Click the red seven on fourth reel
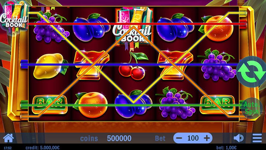This screenshot has width=266, height=150. click(x=175, y=65)
